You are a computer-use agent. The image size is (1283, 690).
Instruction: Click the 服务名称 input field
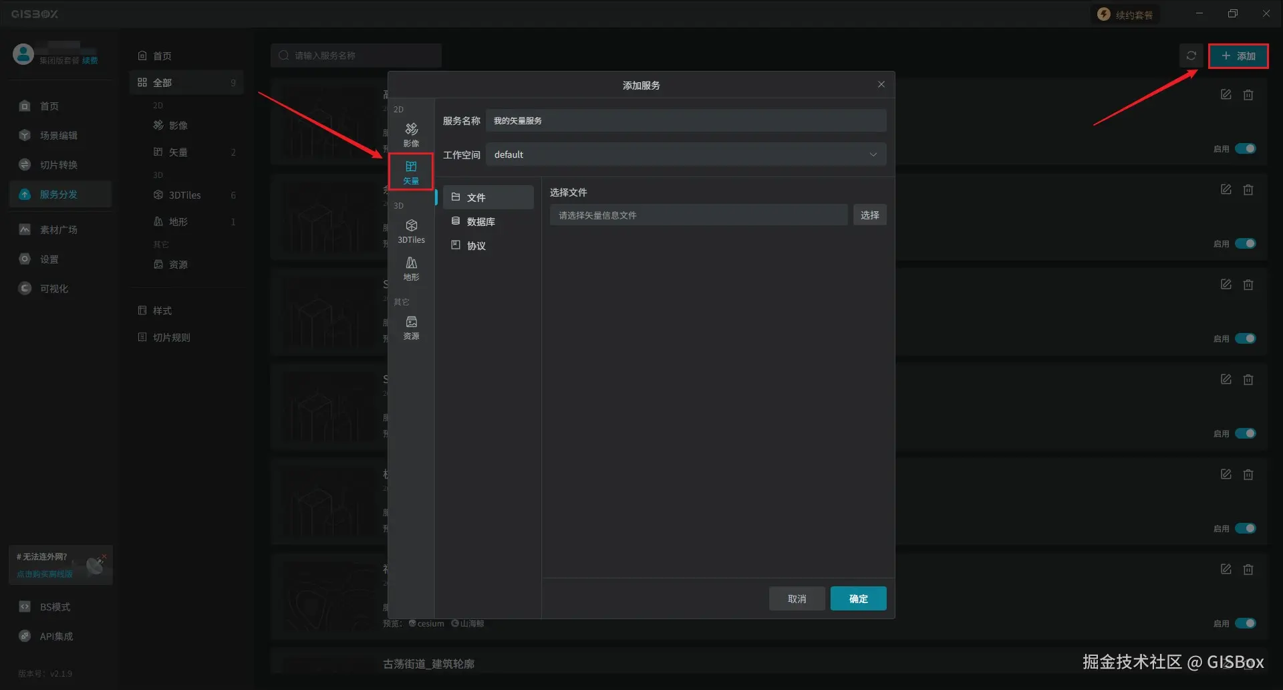coord(686,120)
